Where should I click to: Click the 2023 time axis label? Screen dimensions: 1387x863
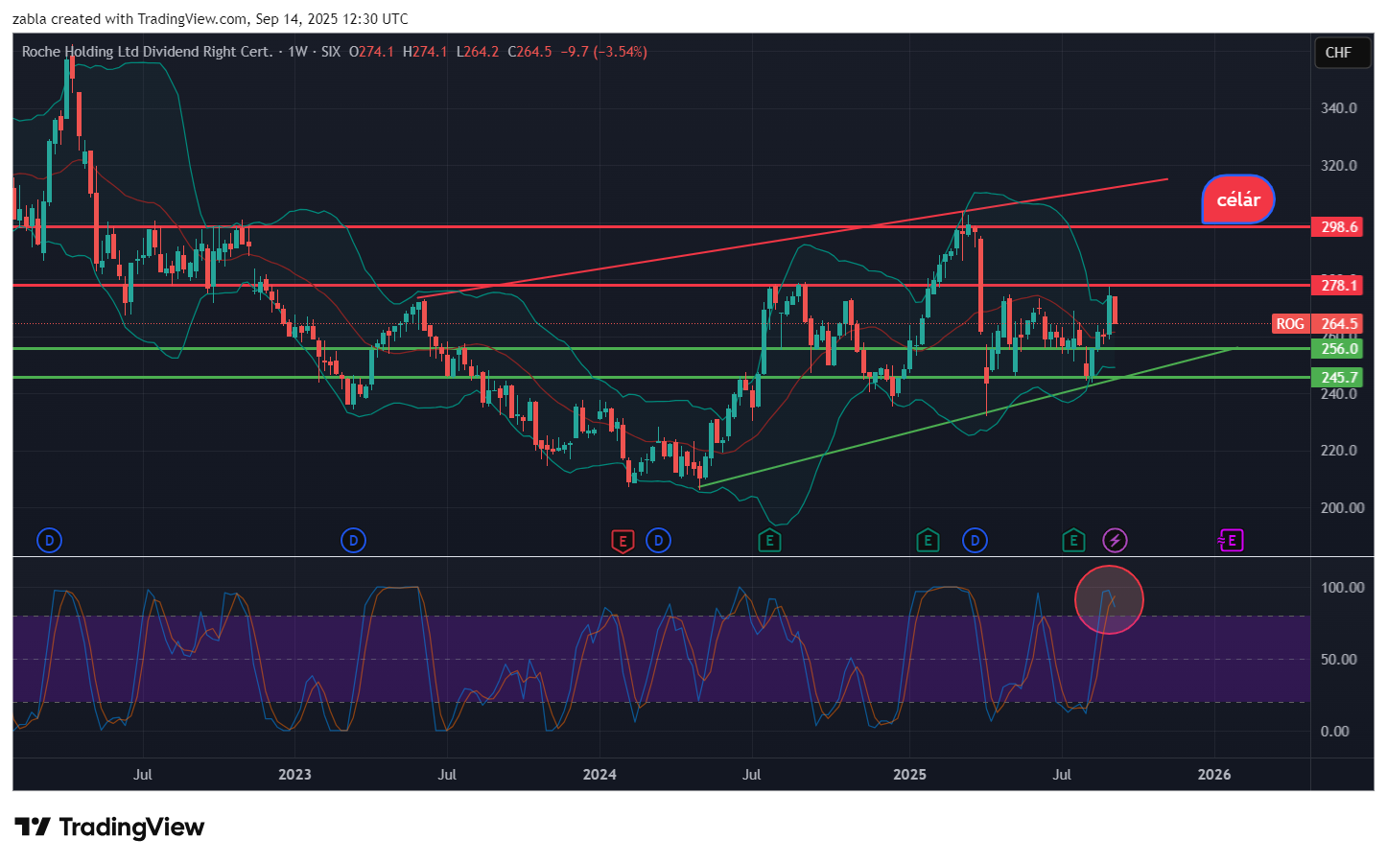(294, 775)
